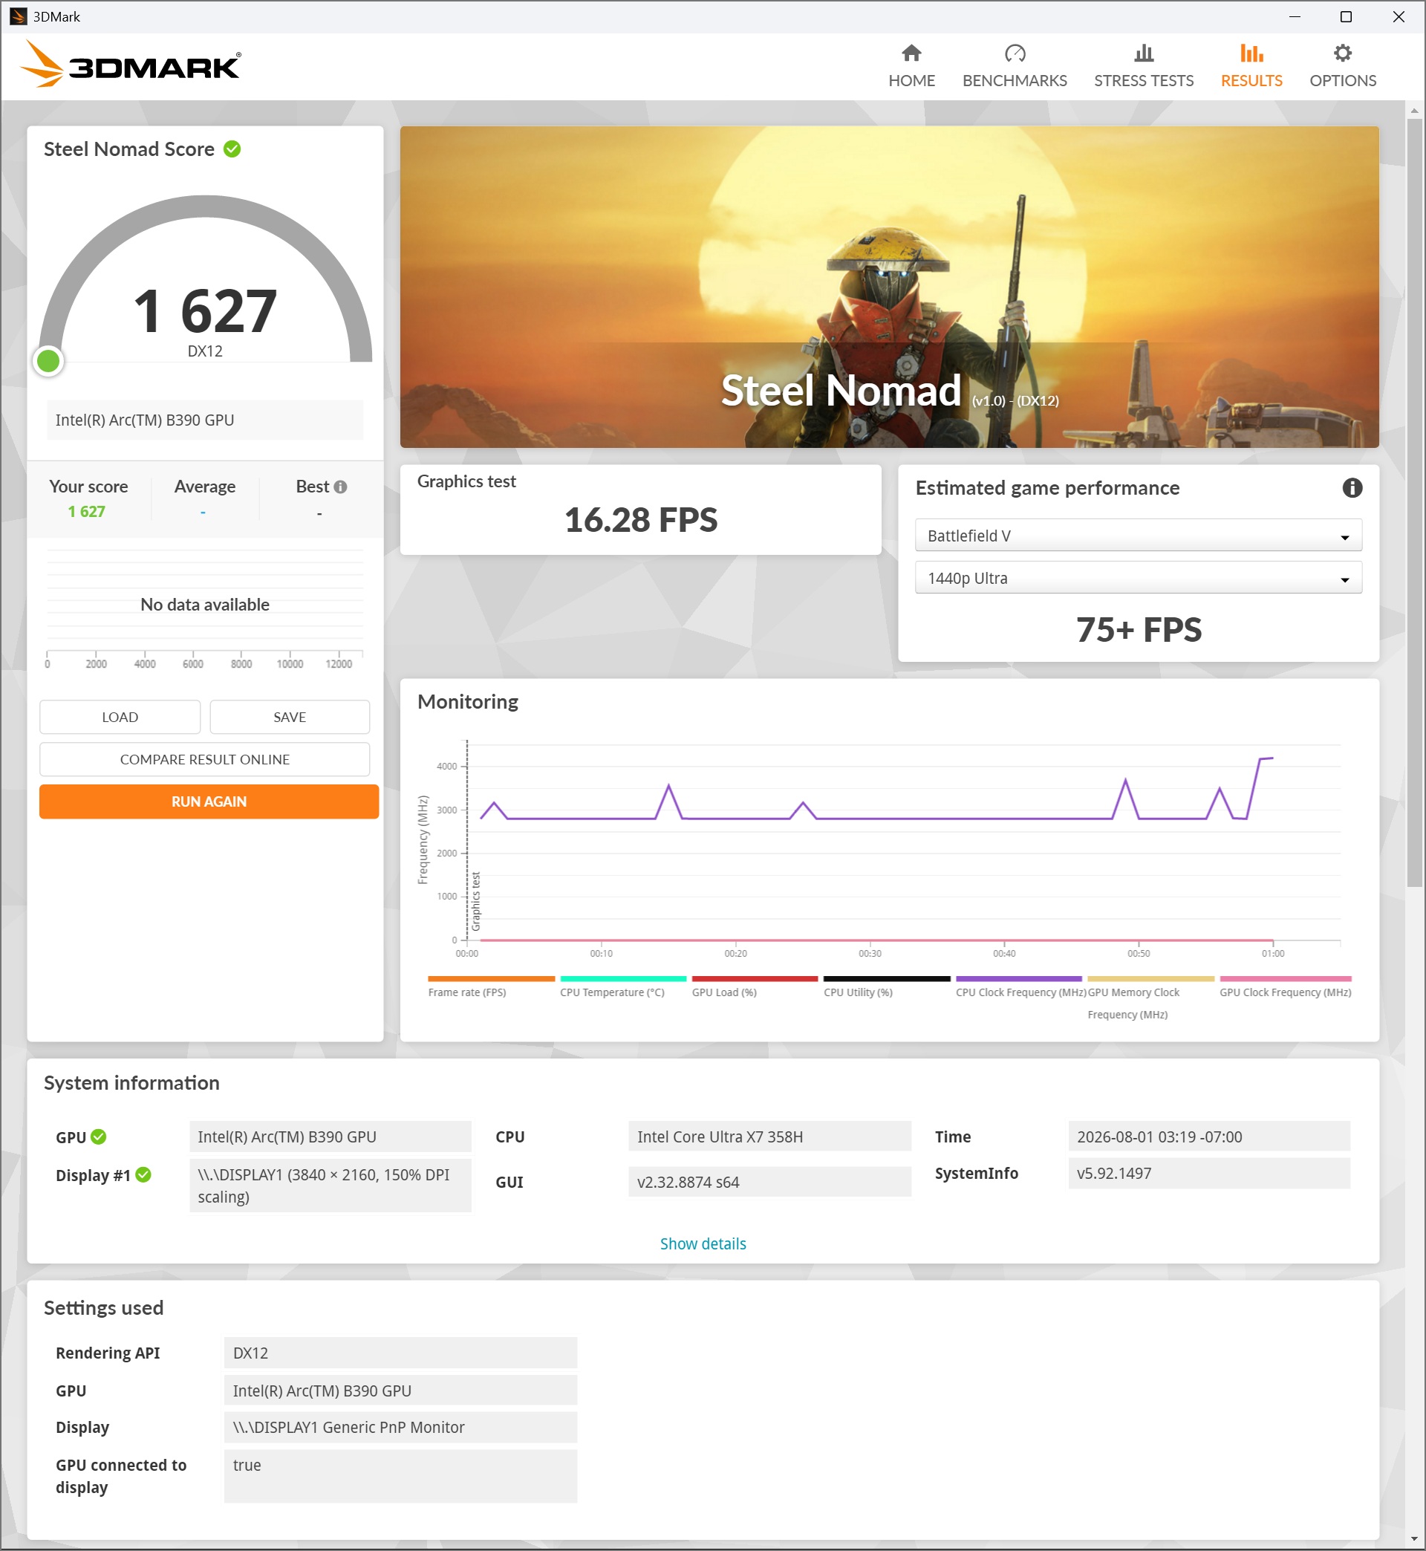Viewport: 1426px width, 1551px height.
Task: Click the vertical scrollbar thumb
Action: point(1414,501)
